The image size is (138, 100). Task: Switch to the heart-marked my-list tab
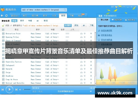pos(117,20)
